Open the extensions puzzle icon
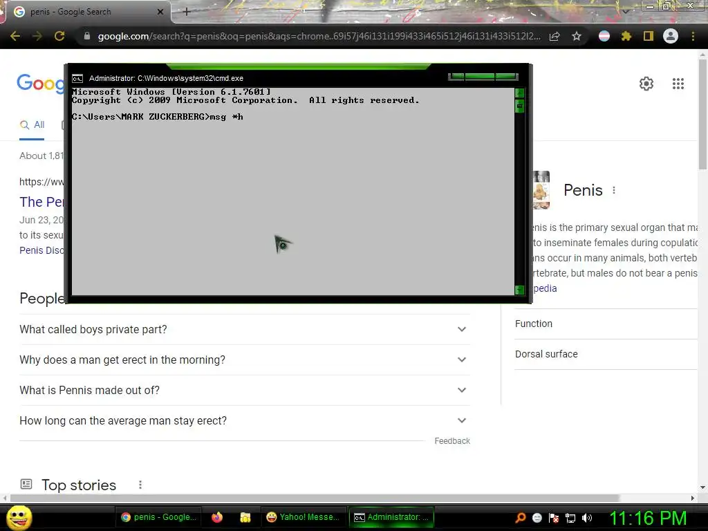This screenshot has width=708, height=531. pos(626,36)
